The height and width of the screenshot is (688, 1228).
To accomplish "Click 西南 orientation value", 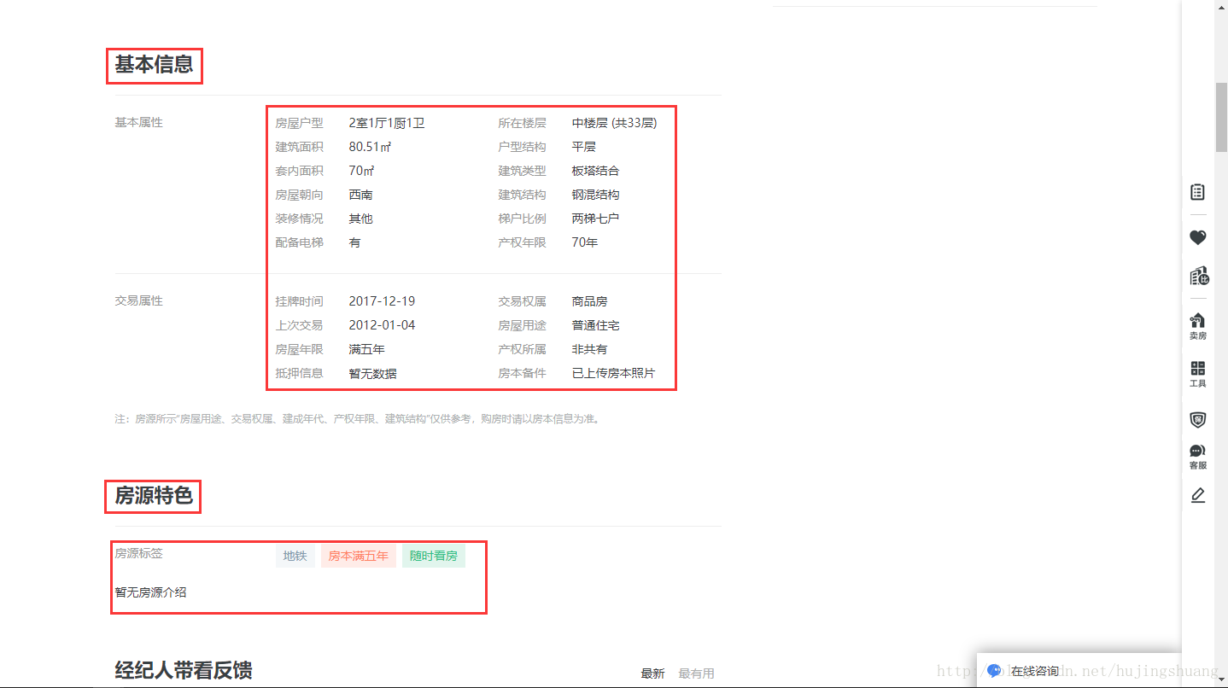I will pos(360,195).
